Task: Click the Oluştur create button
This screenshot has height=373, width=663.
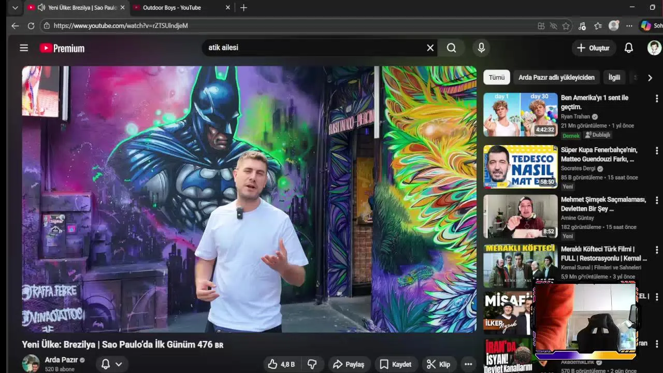Action: (594, 48)
